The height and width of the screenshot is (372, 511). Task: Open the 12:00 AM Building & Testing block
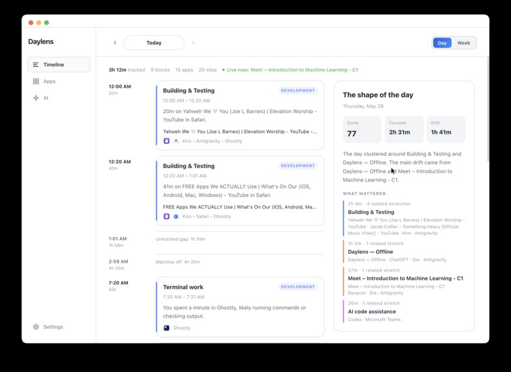240,116
